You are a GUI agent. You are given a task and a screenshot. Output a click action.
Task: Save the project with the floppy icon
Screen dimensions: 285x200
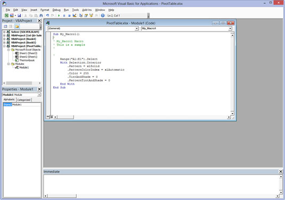click(19, 15)
